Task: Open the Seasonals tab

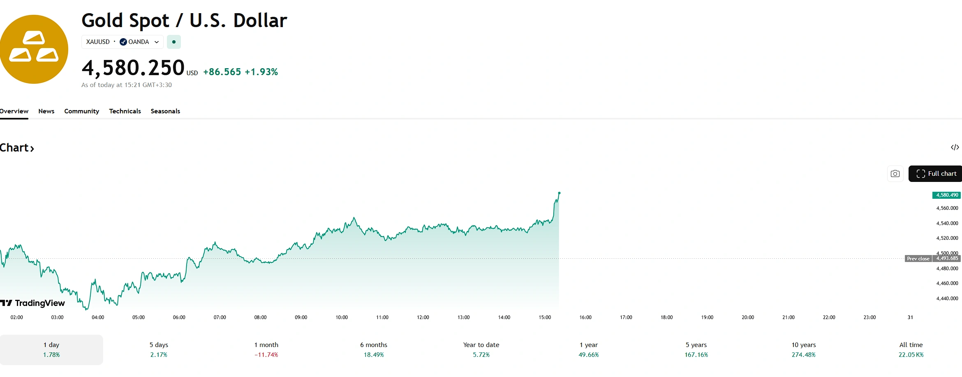Action: (x=165, y=111)
